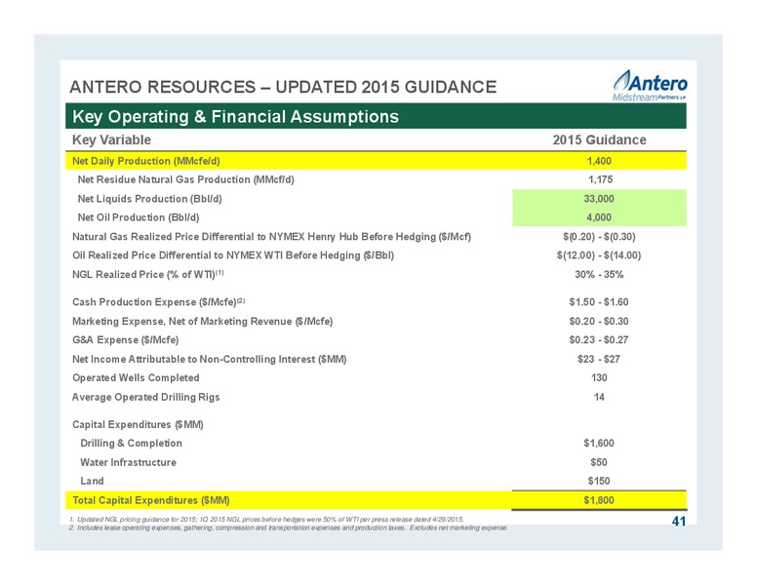Select the '2015 Guidance' column header

click(599, 140)
